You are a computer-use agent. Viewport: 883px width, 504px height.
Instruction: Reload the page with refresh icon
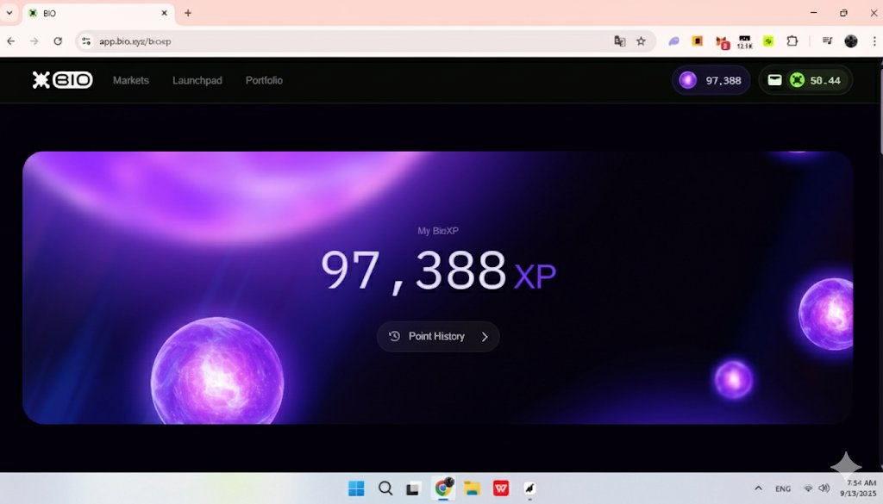tap(58, 41)
